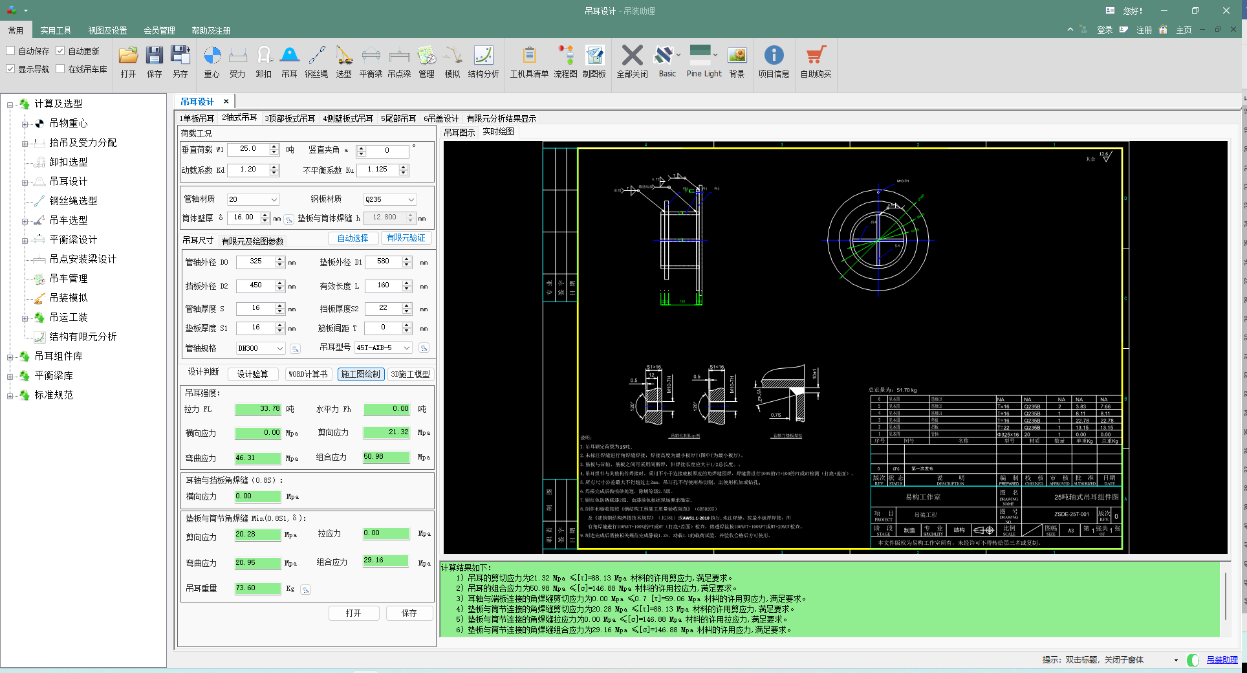1247x673 pixels.
Task: Open the 实用工具 ribbon tab
Action: [x=56, y=30]
